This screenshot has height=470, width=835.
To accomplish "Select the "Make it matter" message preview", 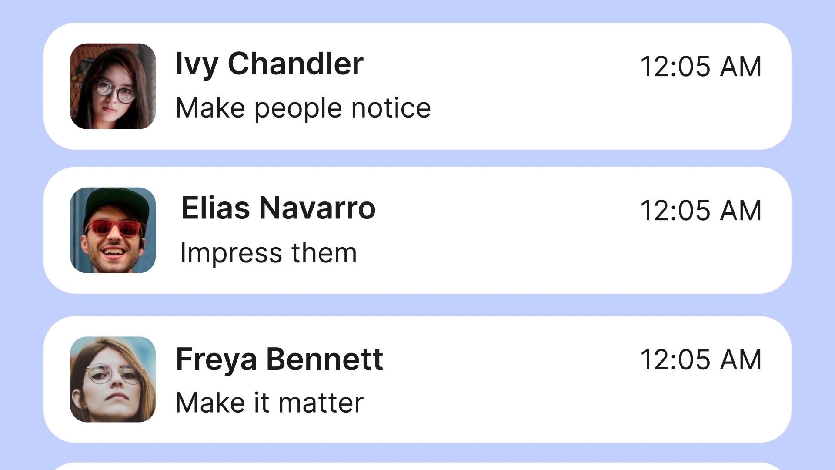I will click(x=269, y=403).
